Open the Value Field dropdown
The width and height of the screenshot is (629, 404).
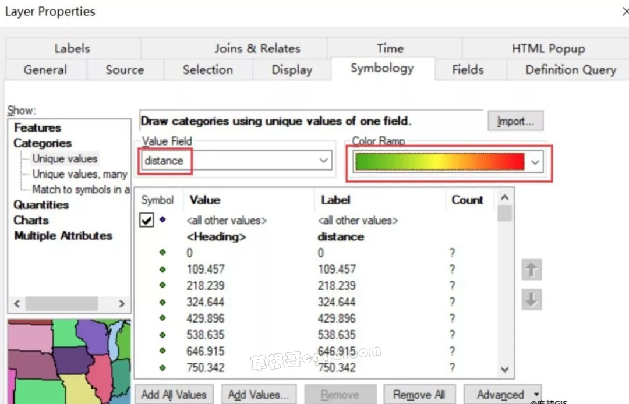point(324,161)
